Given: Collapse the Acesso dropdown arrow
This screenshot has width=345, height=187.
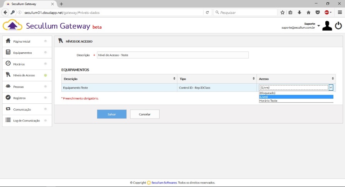Looking at the screenshot, I should [x=331, y=87].
